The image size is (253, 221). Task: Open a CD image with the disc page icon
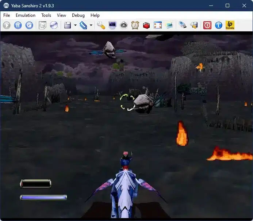tap(43, 25)
